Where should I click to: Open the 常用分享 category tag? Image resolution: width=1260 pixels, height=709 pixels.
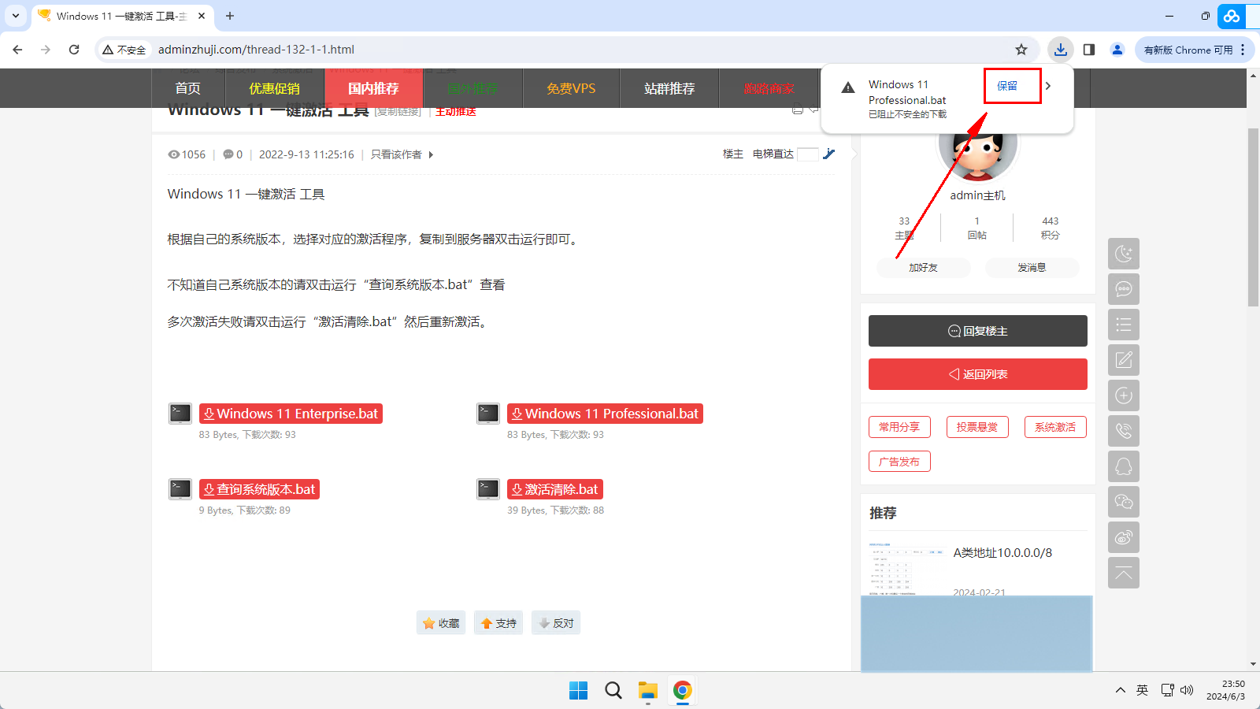coord(899,427)
